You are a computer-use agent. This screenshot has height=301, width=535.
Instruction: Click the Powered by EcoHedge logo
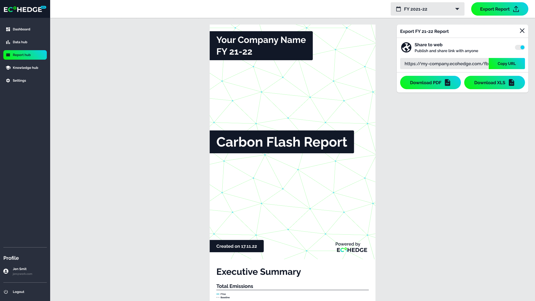coord(352,247)
